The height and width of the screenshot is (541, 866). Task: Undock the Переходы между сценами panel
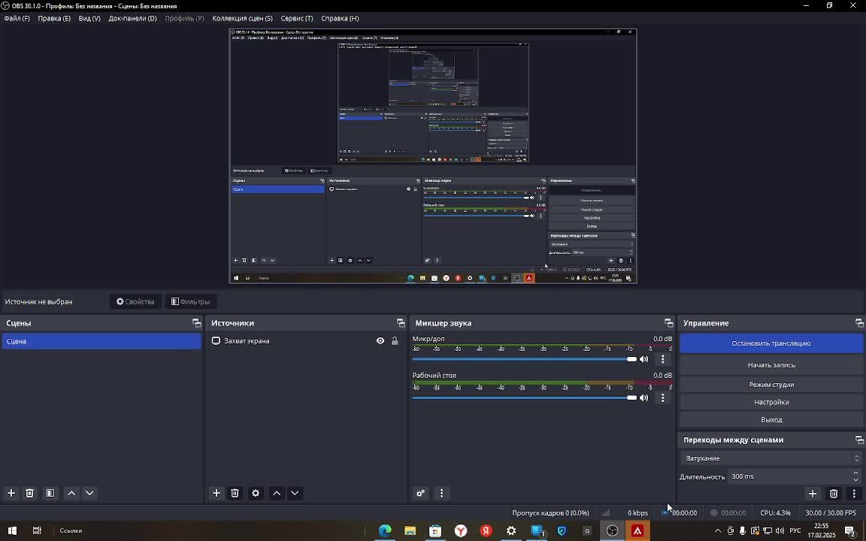coord(859,440)
